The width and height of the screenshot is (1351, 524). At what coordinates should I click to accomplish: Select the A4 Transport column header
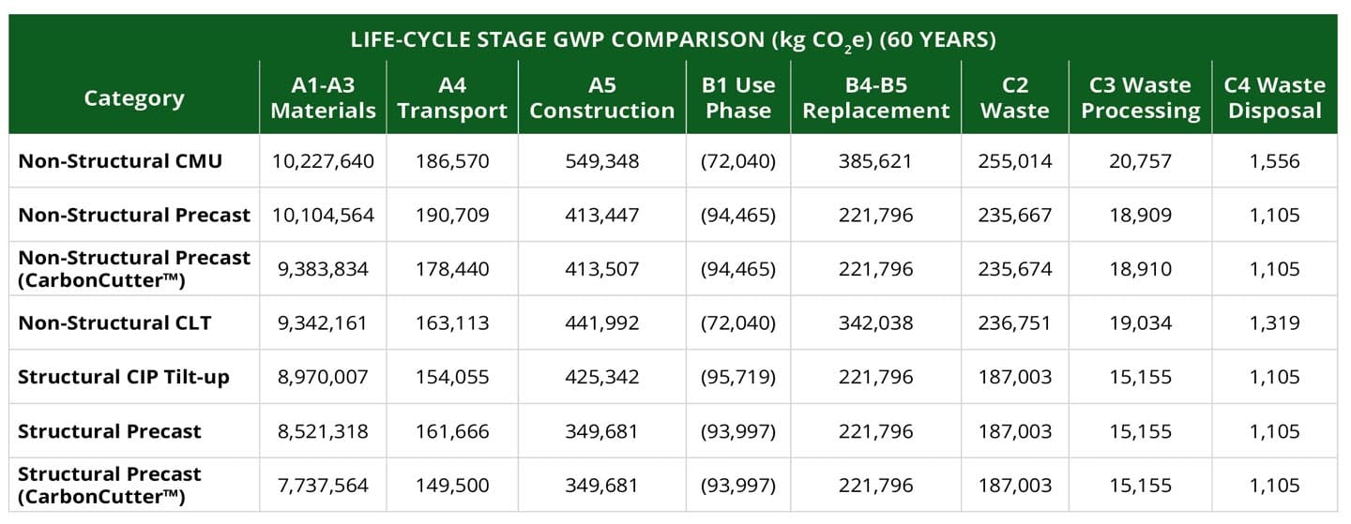[452, 97]
